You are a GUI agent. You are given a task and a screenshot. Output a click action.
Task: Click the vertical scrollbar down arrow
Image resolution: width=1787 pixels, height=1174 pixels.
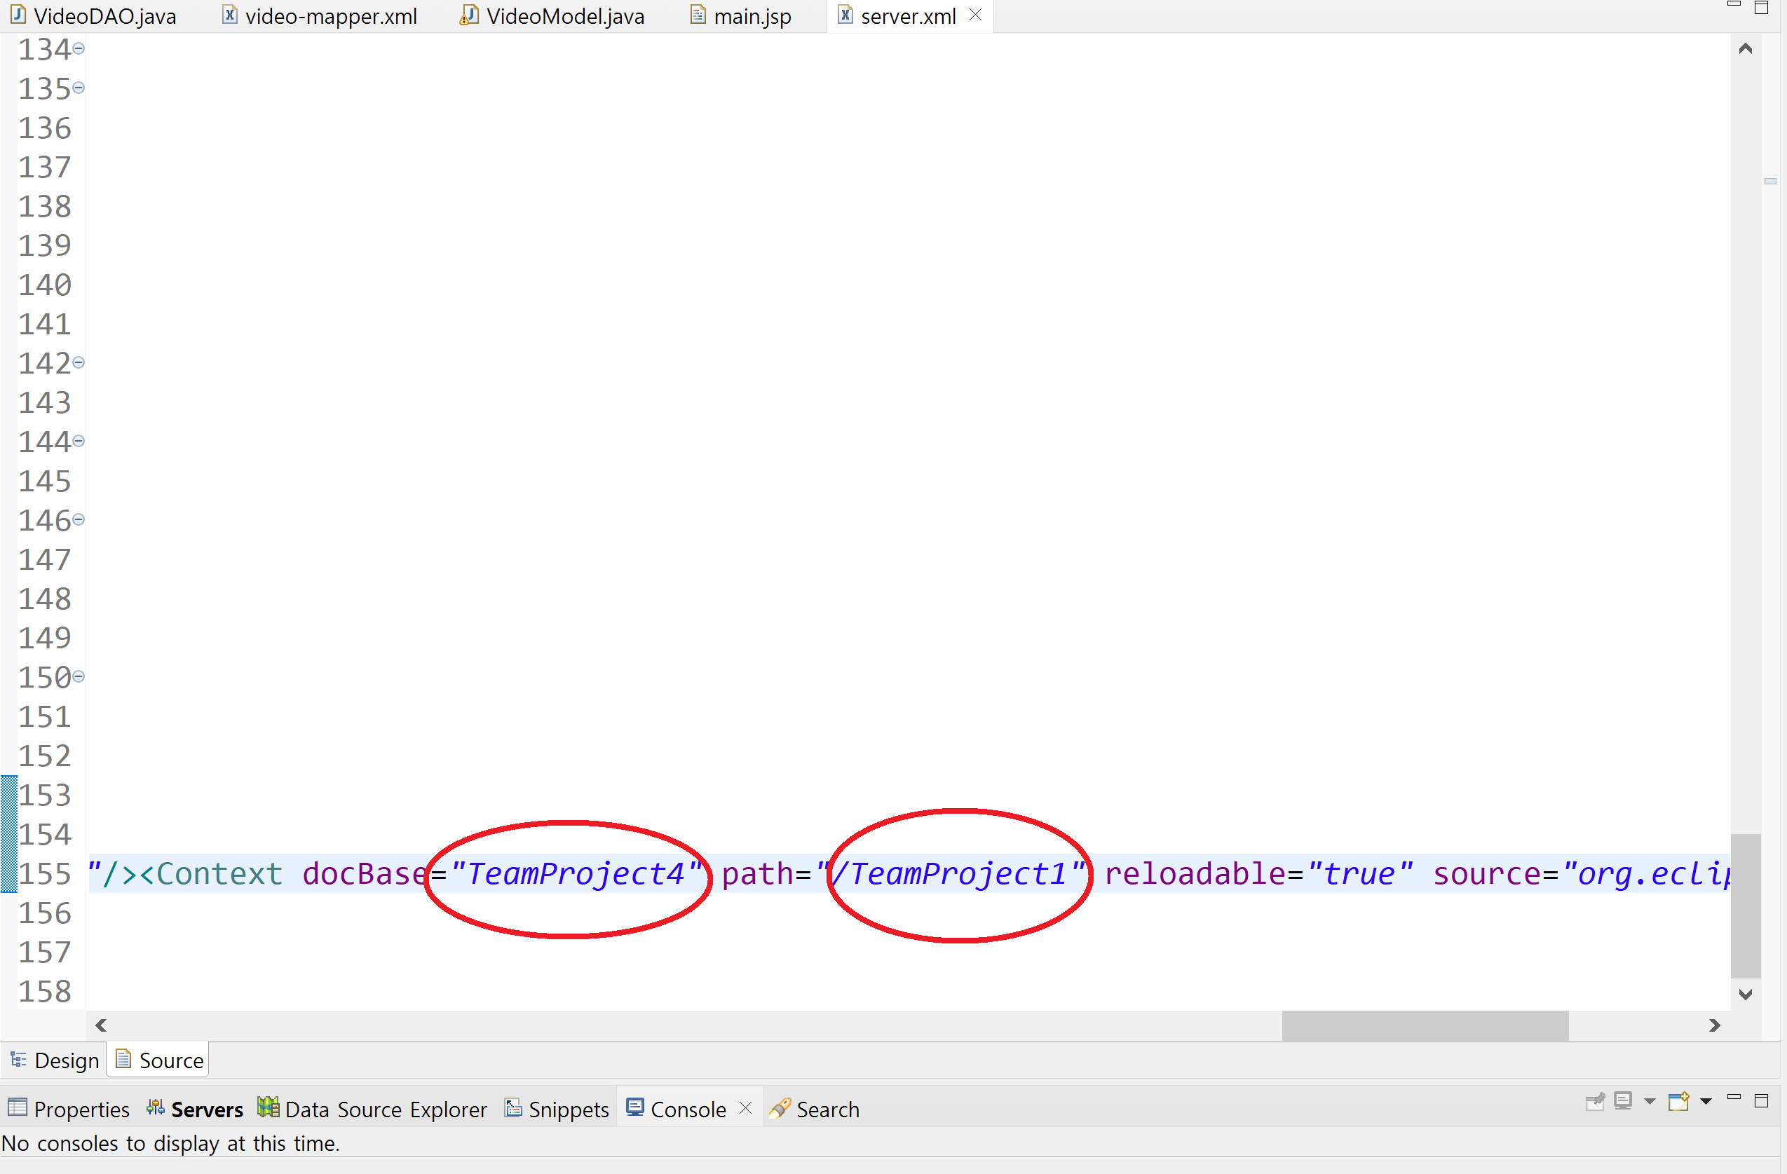point(1746,995)
